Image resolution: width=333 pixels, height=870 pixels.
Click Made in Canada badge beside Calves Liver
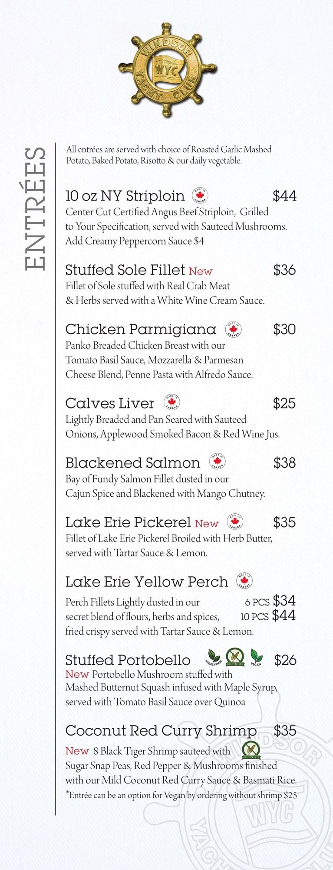pos(172,402)
